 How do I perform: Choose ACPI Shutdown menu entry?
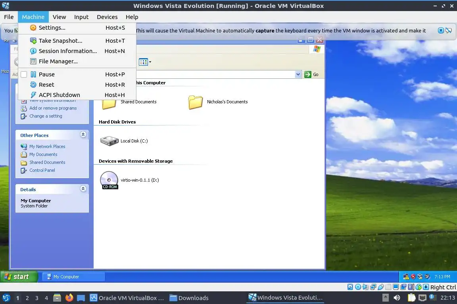77,95
